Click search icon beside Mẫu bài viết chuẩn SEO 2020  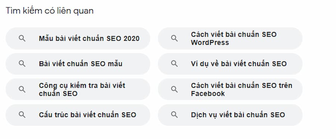point(22,38)
